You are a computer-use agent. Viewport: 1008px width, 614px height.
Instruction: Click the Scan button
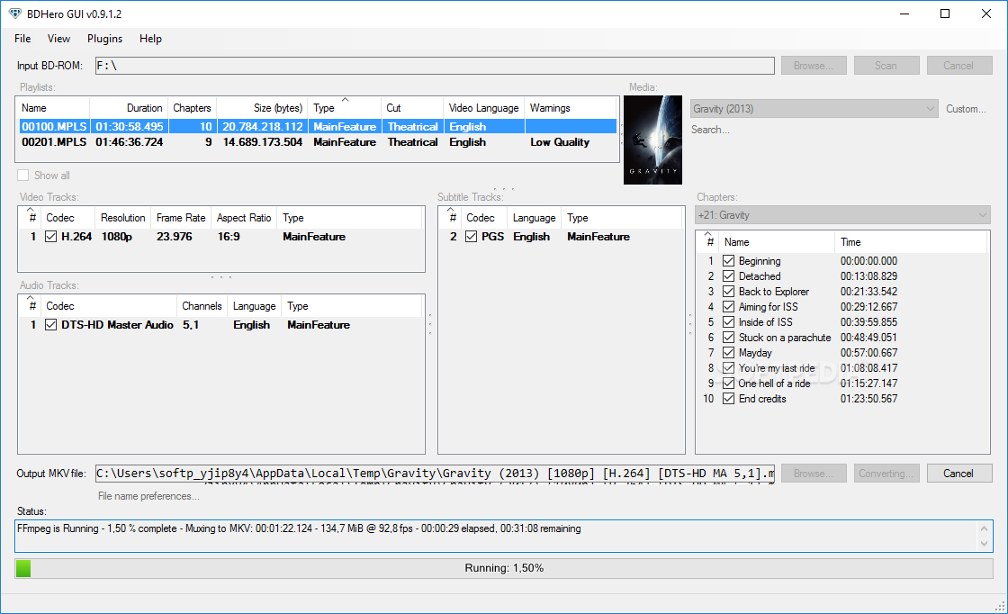click(x=886, y=66)
